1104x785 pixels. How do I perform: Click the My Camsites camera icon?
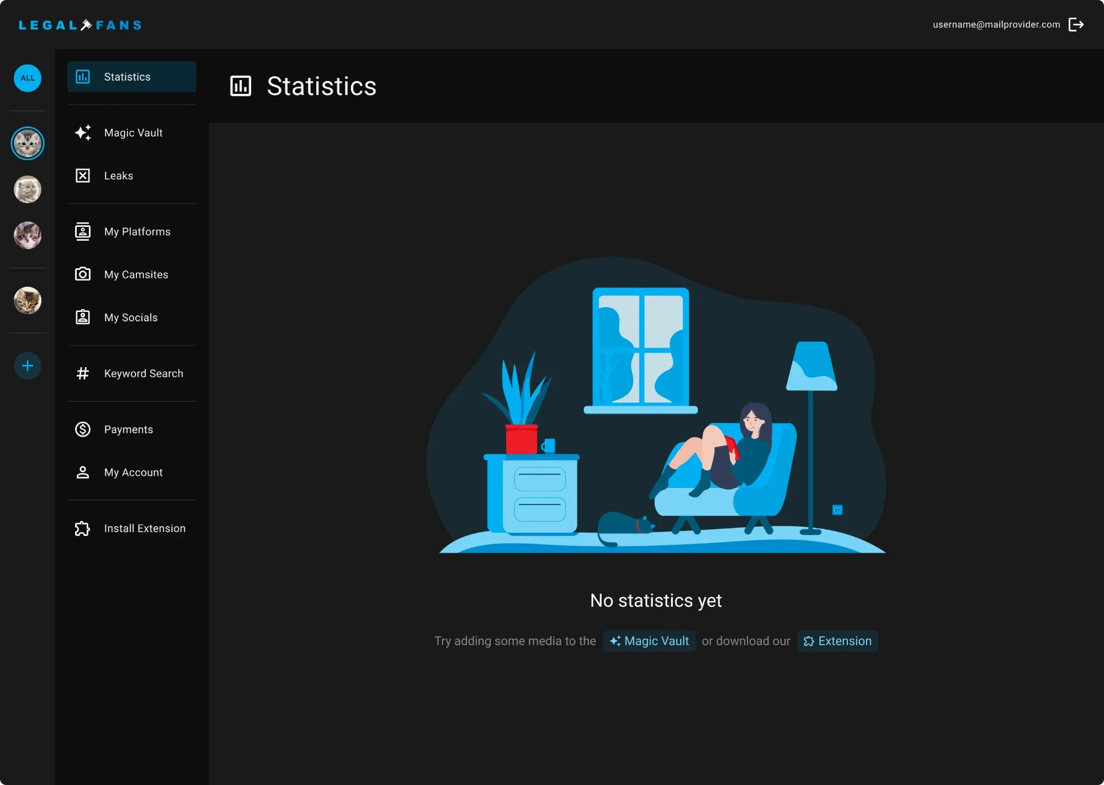click(83, 274)
